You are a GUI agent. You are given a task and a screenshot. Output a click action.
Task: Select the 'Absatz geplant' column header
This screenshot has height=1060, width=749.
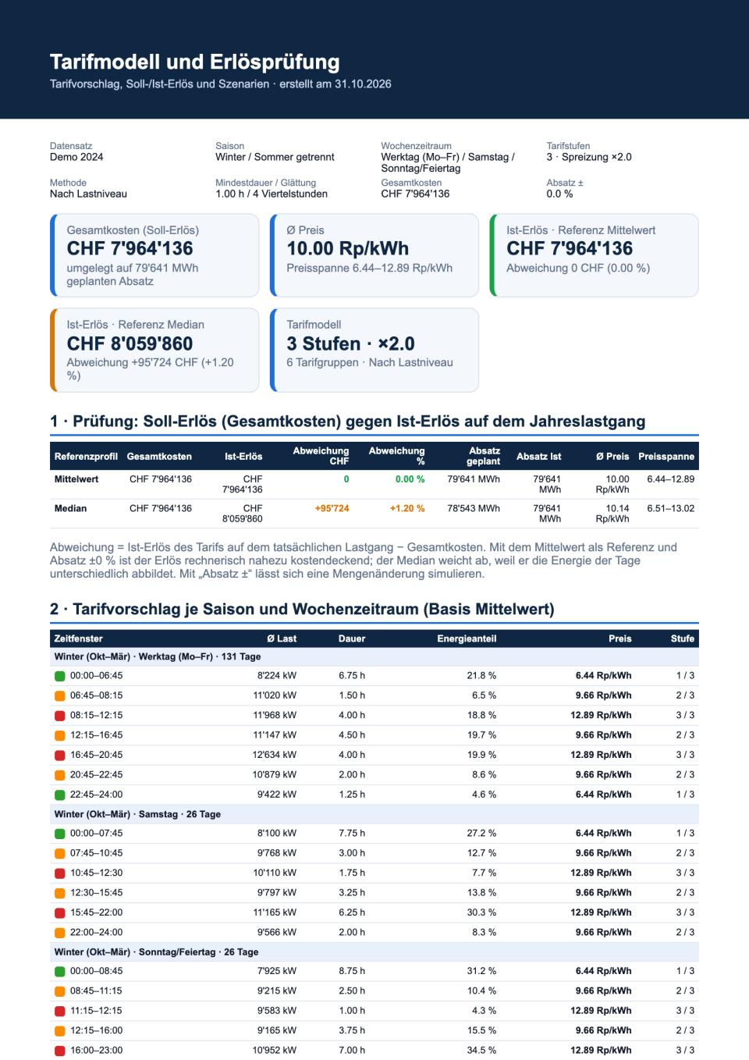pyautogui.click(x=484, y=457)
